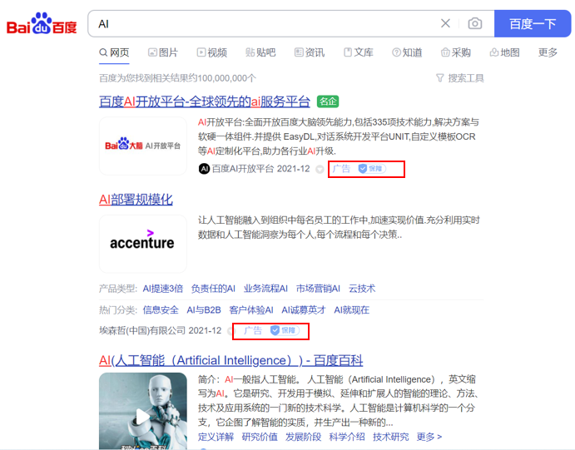Screen dimensions: 575x450
Task: Expand the 更多 menu
Action: coord(548,52)
